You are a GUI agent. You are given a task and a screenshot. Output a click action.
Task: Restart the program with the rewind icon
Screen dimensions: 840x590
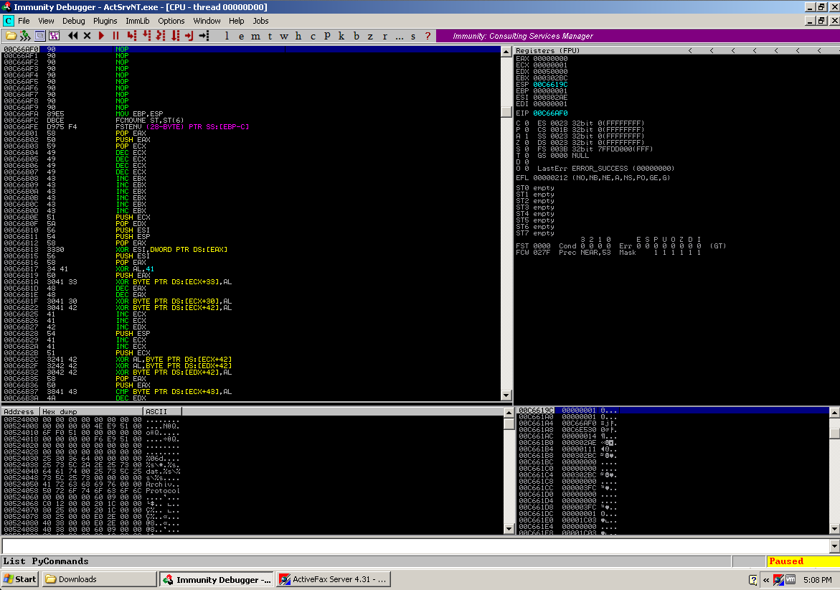(x=73, y=36)
